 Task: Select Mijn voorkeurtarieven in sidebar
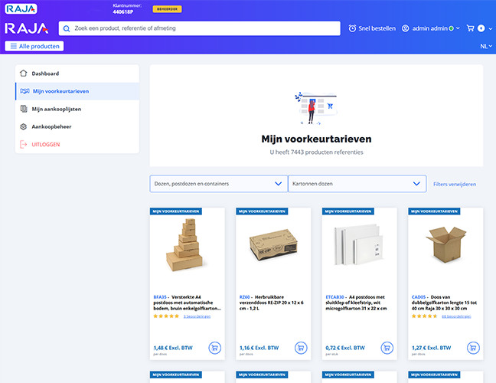77,91
